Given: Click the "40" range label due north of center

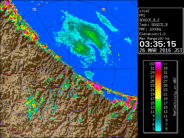Looking at the screenshot, I should [x=69, y=23].
